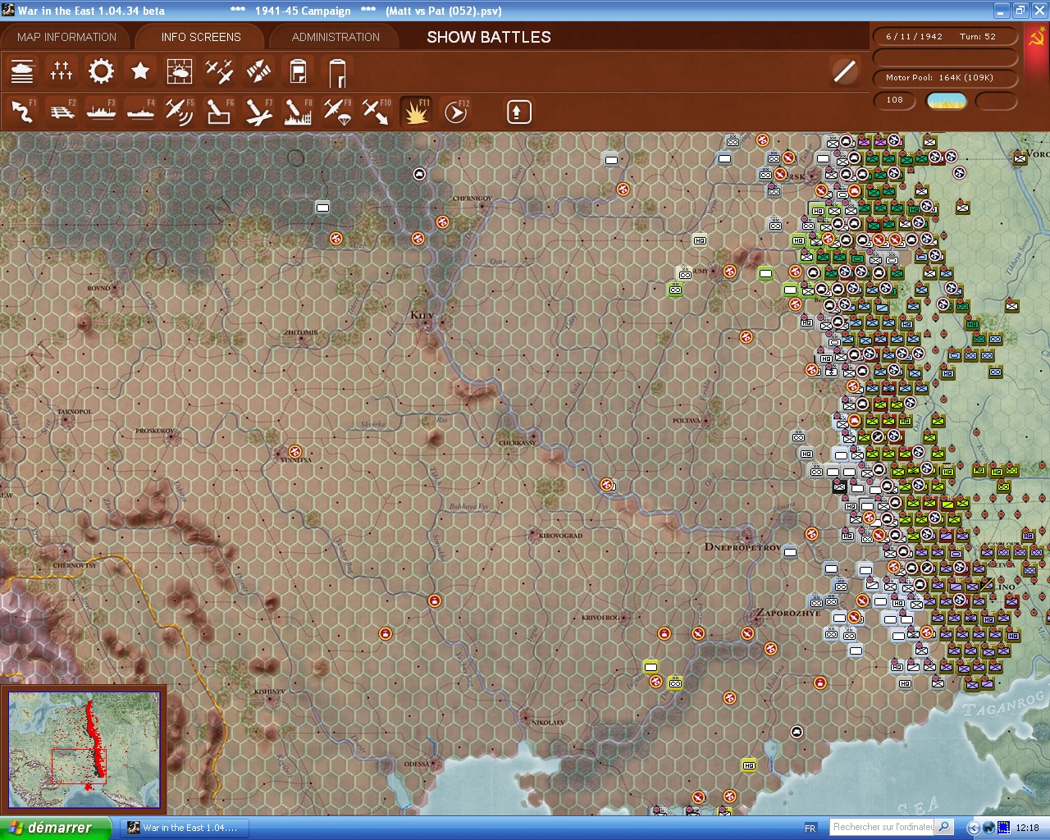Select the F3 naval transport mode
The image size is (1050, 840).
[x=101, y=112]
